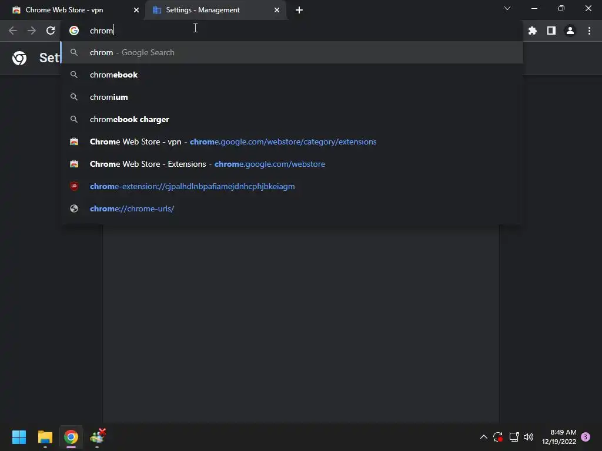The image size is (602, 451).
Task: Choose the 'chromium' search suggestion
Action: (x=292, y=97)
